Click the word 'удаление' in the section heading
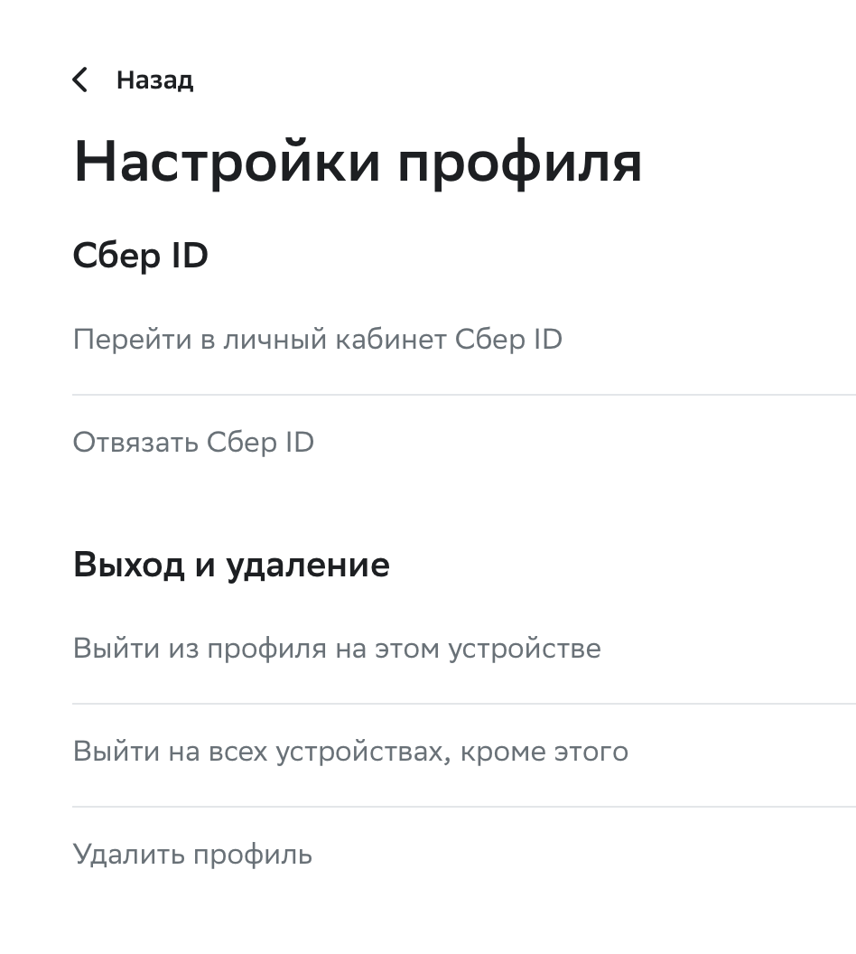 click(x=308, y=566)
